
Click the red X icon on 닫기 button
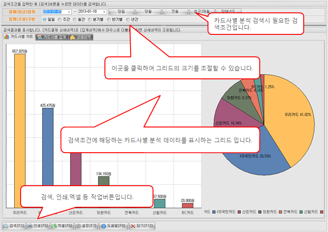(x=133, y=226)
